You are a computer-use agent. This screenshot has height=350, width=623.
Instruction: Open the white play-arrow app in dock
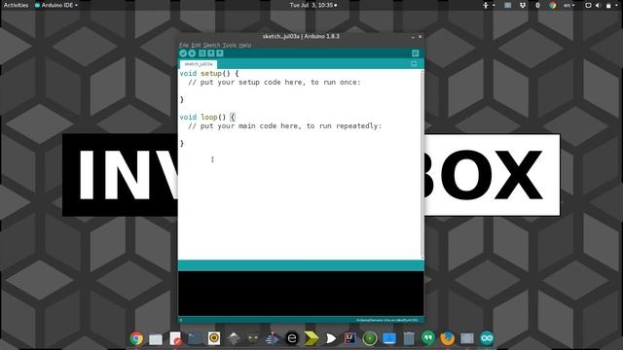(x=331, y=338)
